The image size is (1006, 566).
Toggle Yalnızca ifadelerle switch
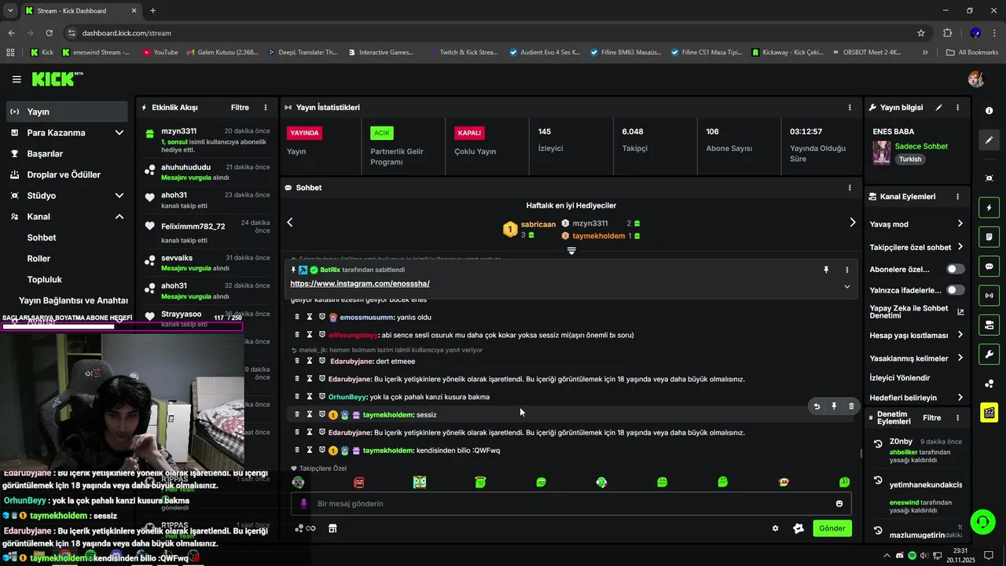pyautogui.click(x=955, y=290)
